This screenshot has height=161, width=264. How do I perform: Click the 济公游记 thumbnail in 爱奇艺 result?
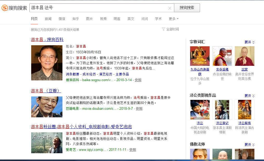47,143
